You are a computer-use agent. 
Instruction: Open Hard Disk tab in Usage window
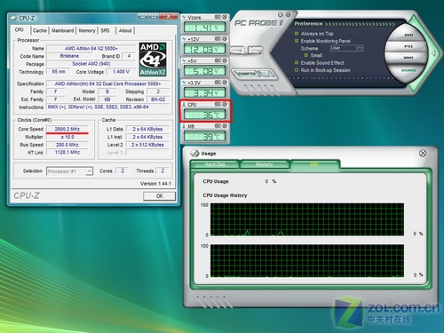click(x=215, y=164)
